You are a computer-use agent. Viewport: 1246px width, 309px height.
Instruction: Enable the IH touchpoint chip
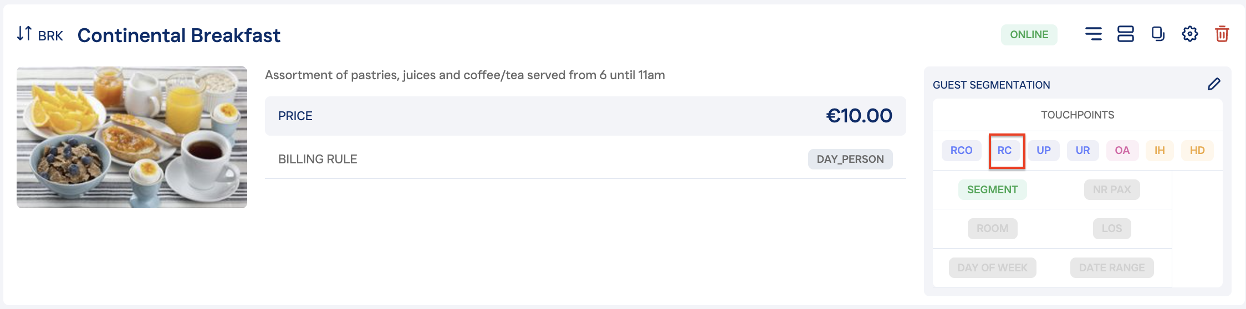tap(1160, 151)
